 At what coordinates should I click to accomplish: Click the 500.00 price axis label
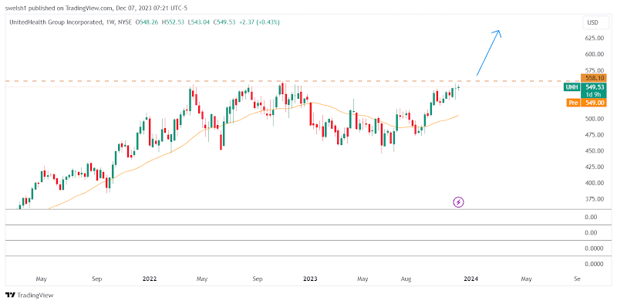[x=595, y=119]
